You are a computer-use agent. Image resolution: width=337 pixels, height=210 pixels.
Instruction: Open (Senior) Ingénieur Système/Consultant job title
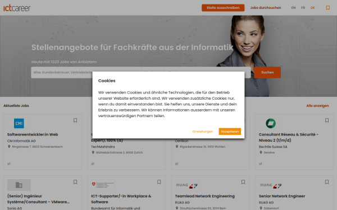[38, 199]
